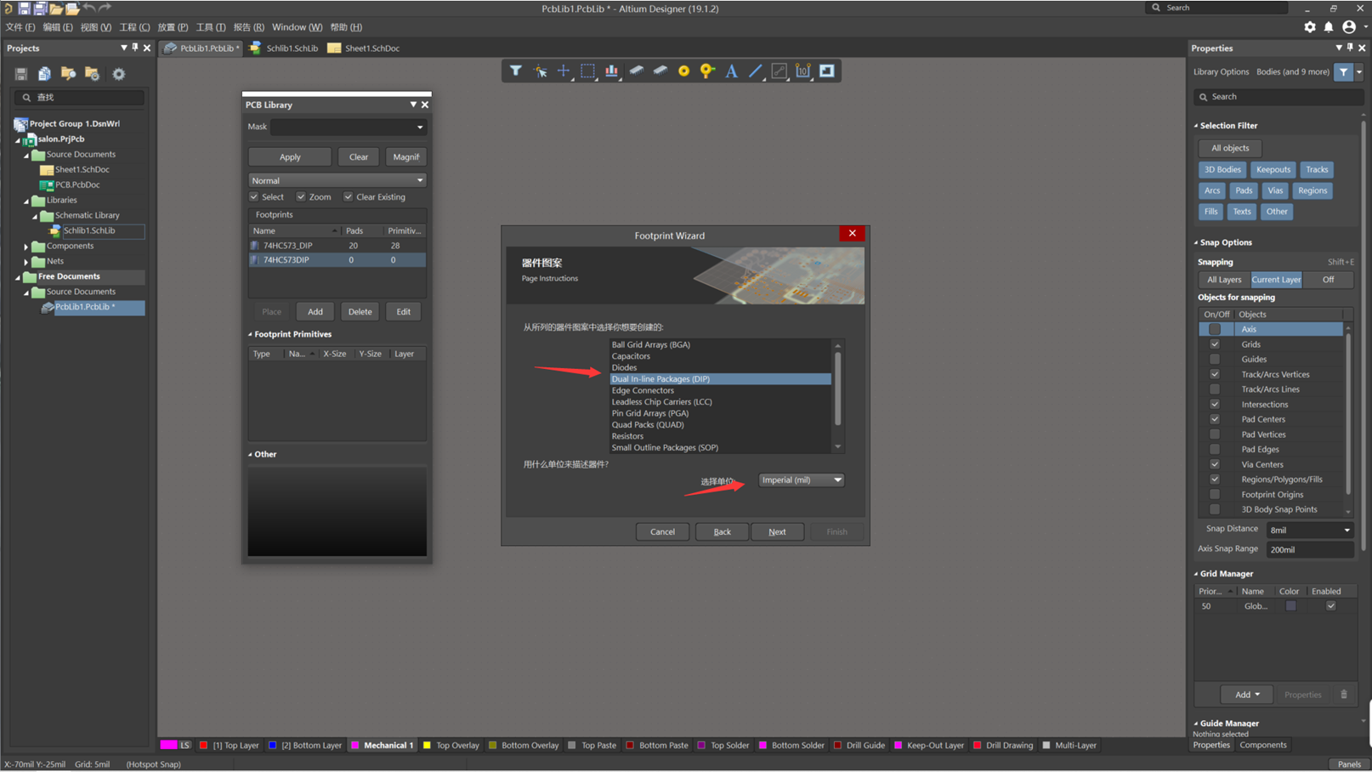The width and height of the screenshot is (1372, 772).
Task: Open the 放置 (P) menu
Action: (x=173, y=27)
